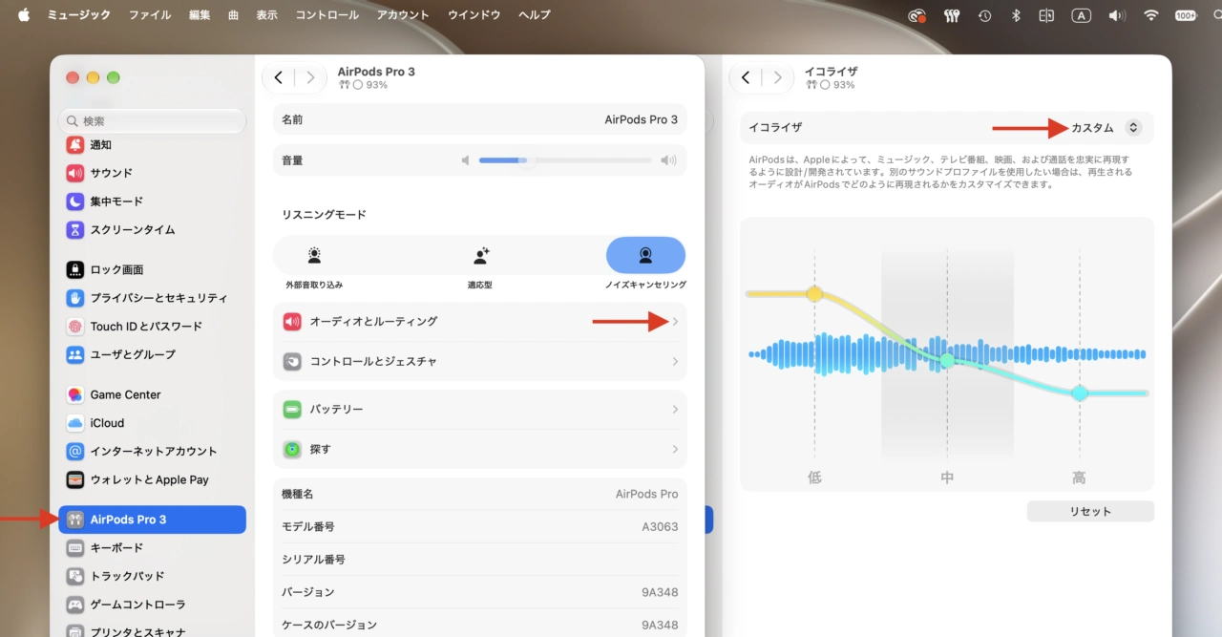Open the Time Machine menu bar icon
The height and width of the screenshot is (637, 1222).
coord(984,15)
